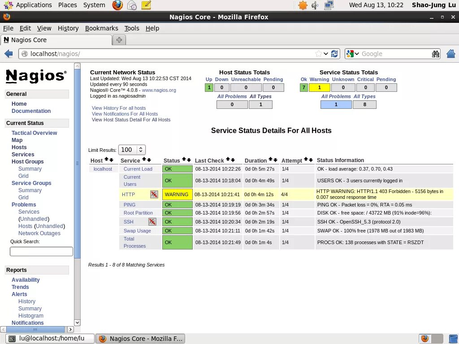The width and height of the screenshot is (459, 344).
Task: Click blue All Problems service count
Action: coord(336,104)
